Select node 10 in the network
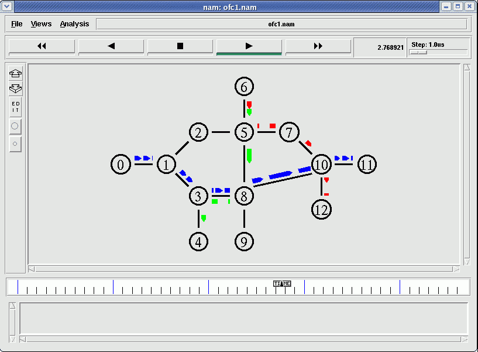The image size is (478, 352). tap(321, 164)
